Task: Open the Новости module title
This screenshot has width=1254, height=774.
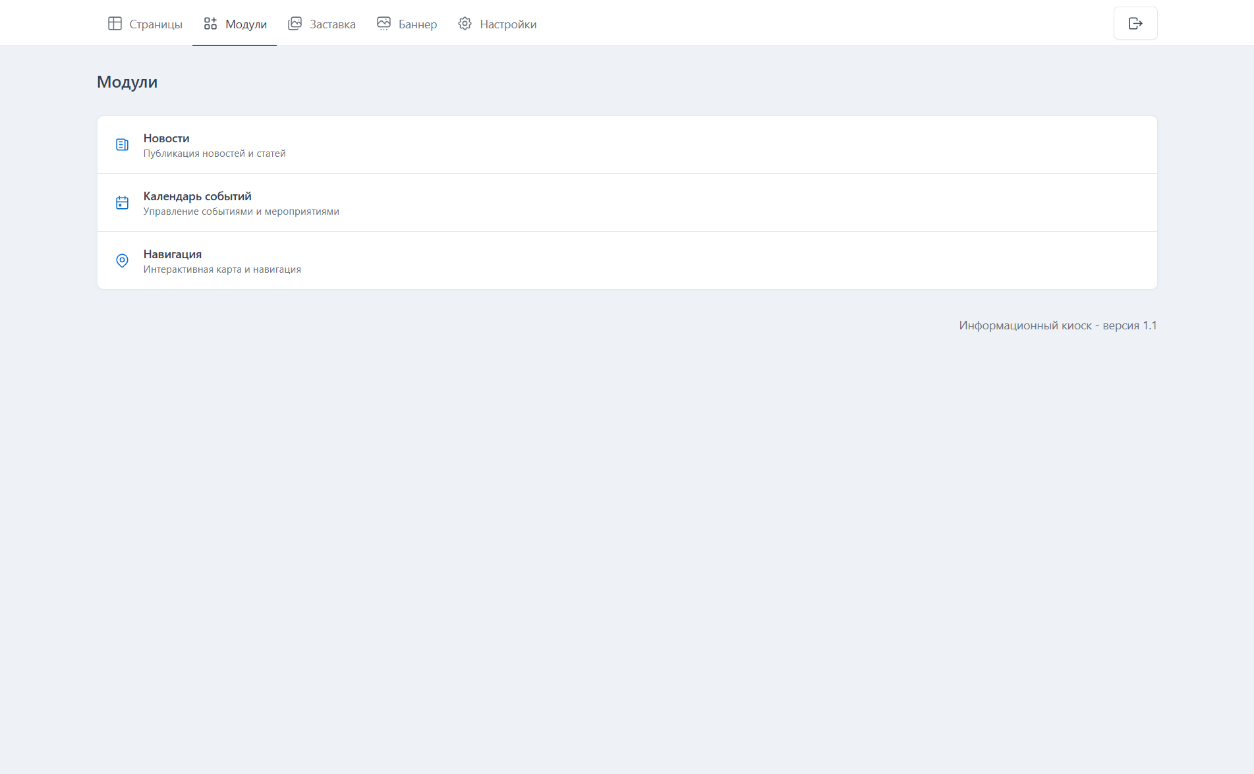Action: coord(166,138)
